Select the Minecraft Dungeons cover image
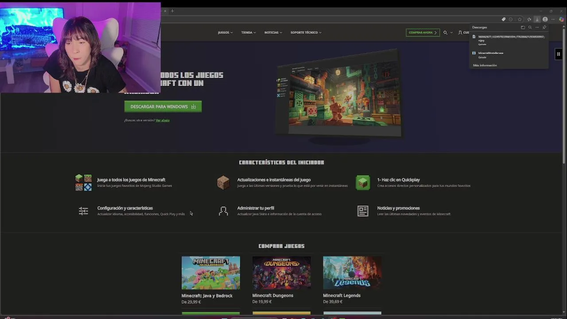The height and width of the screenshot is (319, 567). (x=281, y=273)
